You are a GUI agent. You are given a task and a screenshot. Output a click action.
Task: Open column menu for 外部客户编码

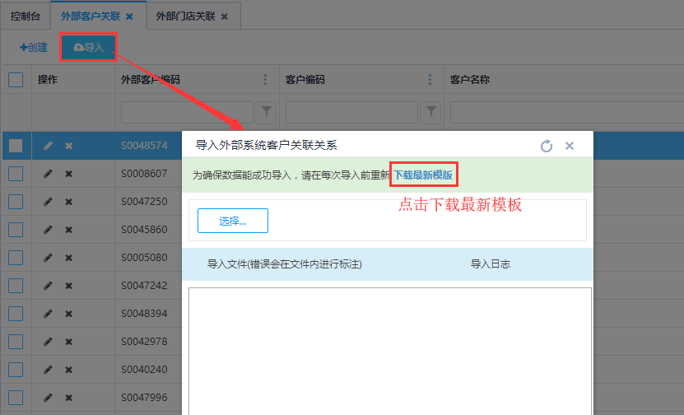click(265, 80)
